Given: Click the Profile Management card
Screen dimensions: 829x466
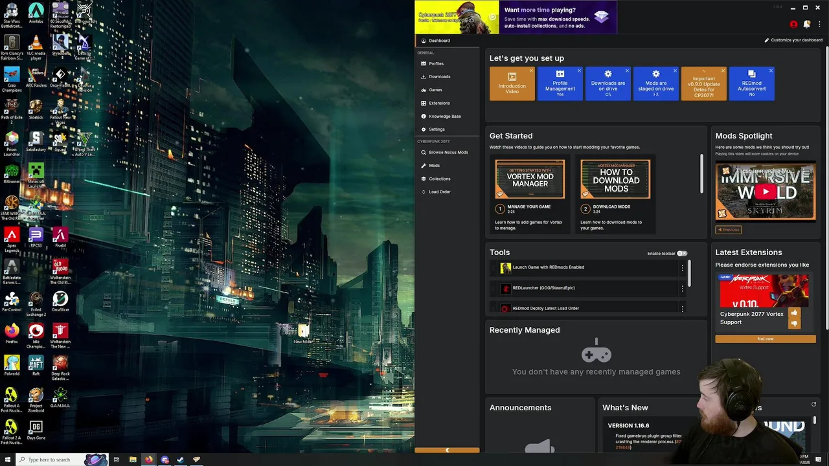Looking at the screenshot, I should tap(560, 83).
